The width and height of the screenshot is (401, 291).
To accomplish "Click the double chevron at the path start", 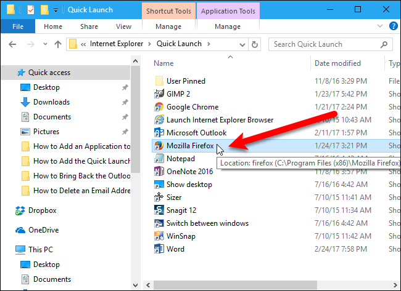I will click(x=83, y=44).
